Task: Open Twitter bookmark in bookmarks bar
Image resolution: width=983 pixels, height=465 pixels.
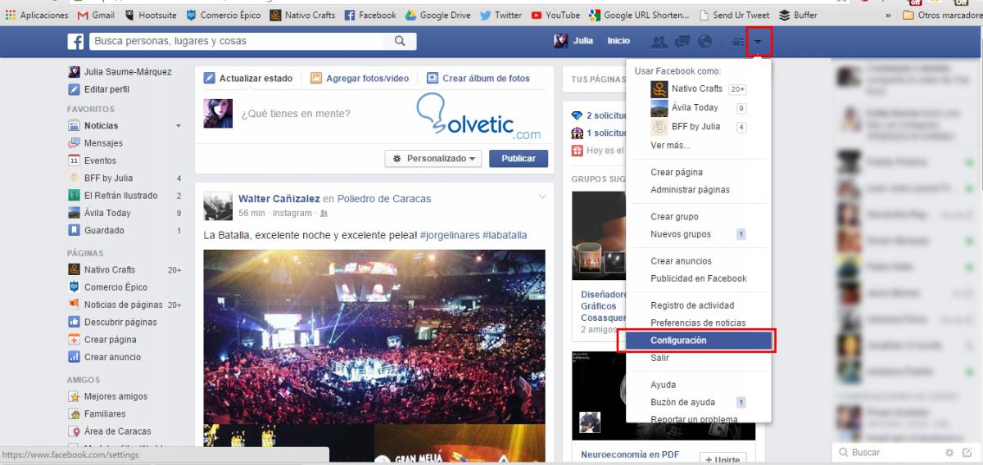Action: 501,15
